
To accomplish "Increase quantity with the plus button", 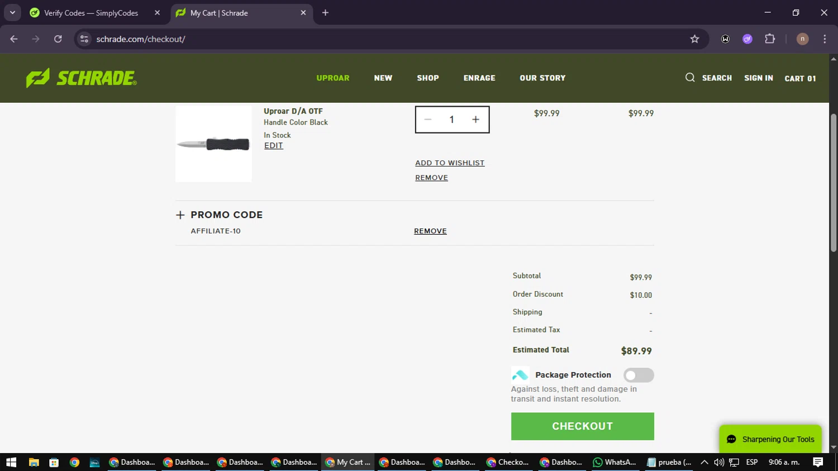I will click(x=475, y=120).
